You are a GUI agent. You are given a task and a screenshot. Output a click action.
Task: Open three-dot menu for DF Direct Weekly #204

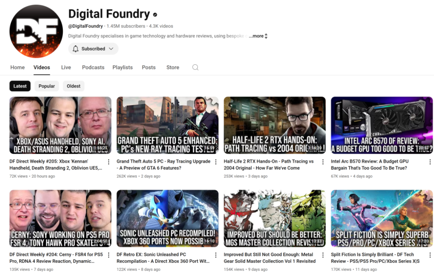click(108, 255)
